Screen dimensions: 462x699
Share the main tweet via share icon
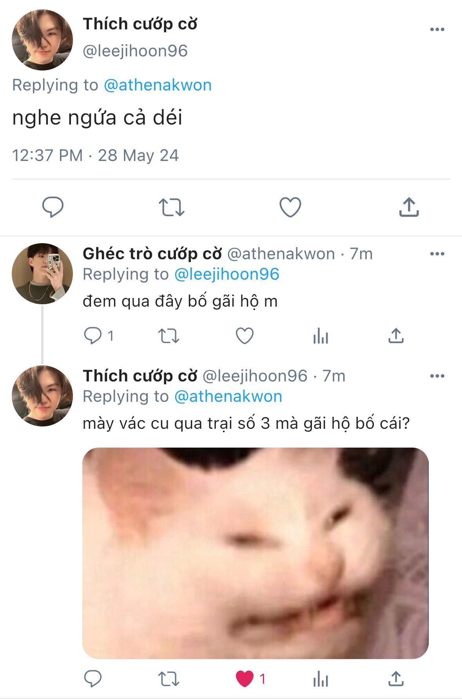pyautogui.click(x=409, y=207)
